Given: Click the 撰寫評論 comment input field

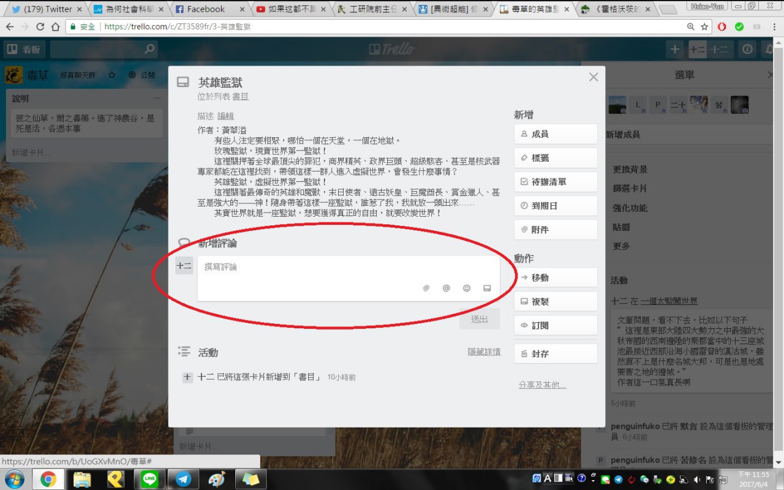Looking at the screenshot, I should (x=348, y=268).
